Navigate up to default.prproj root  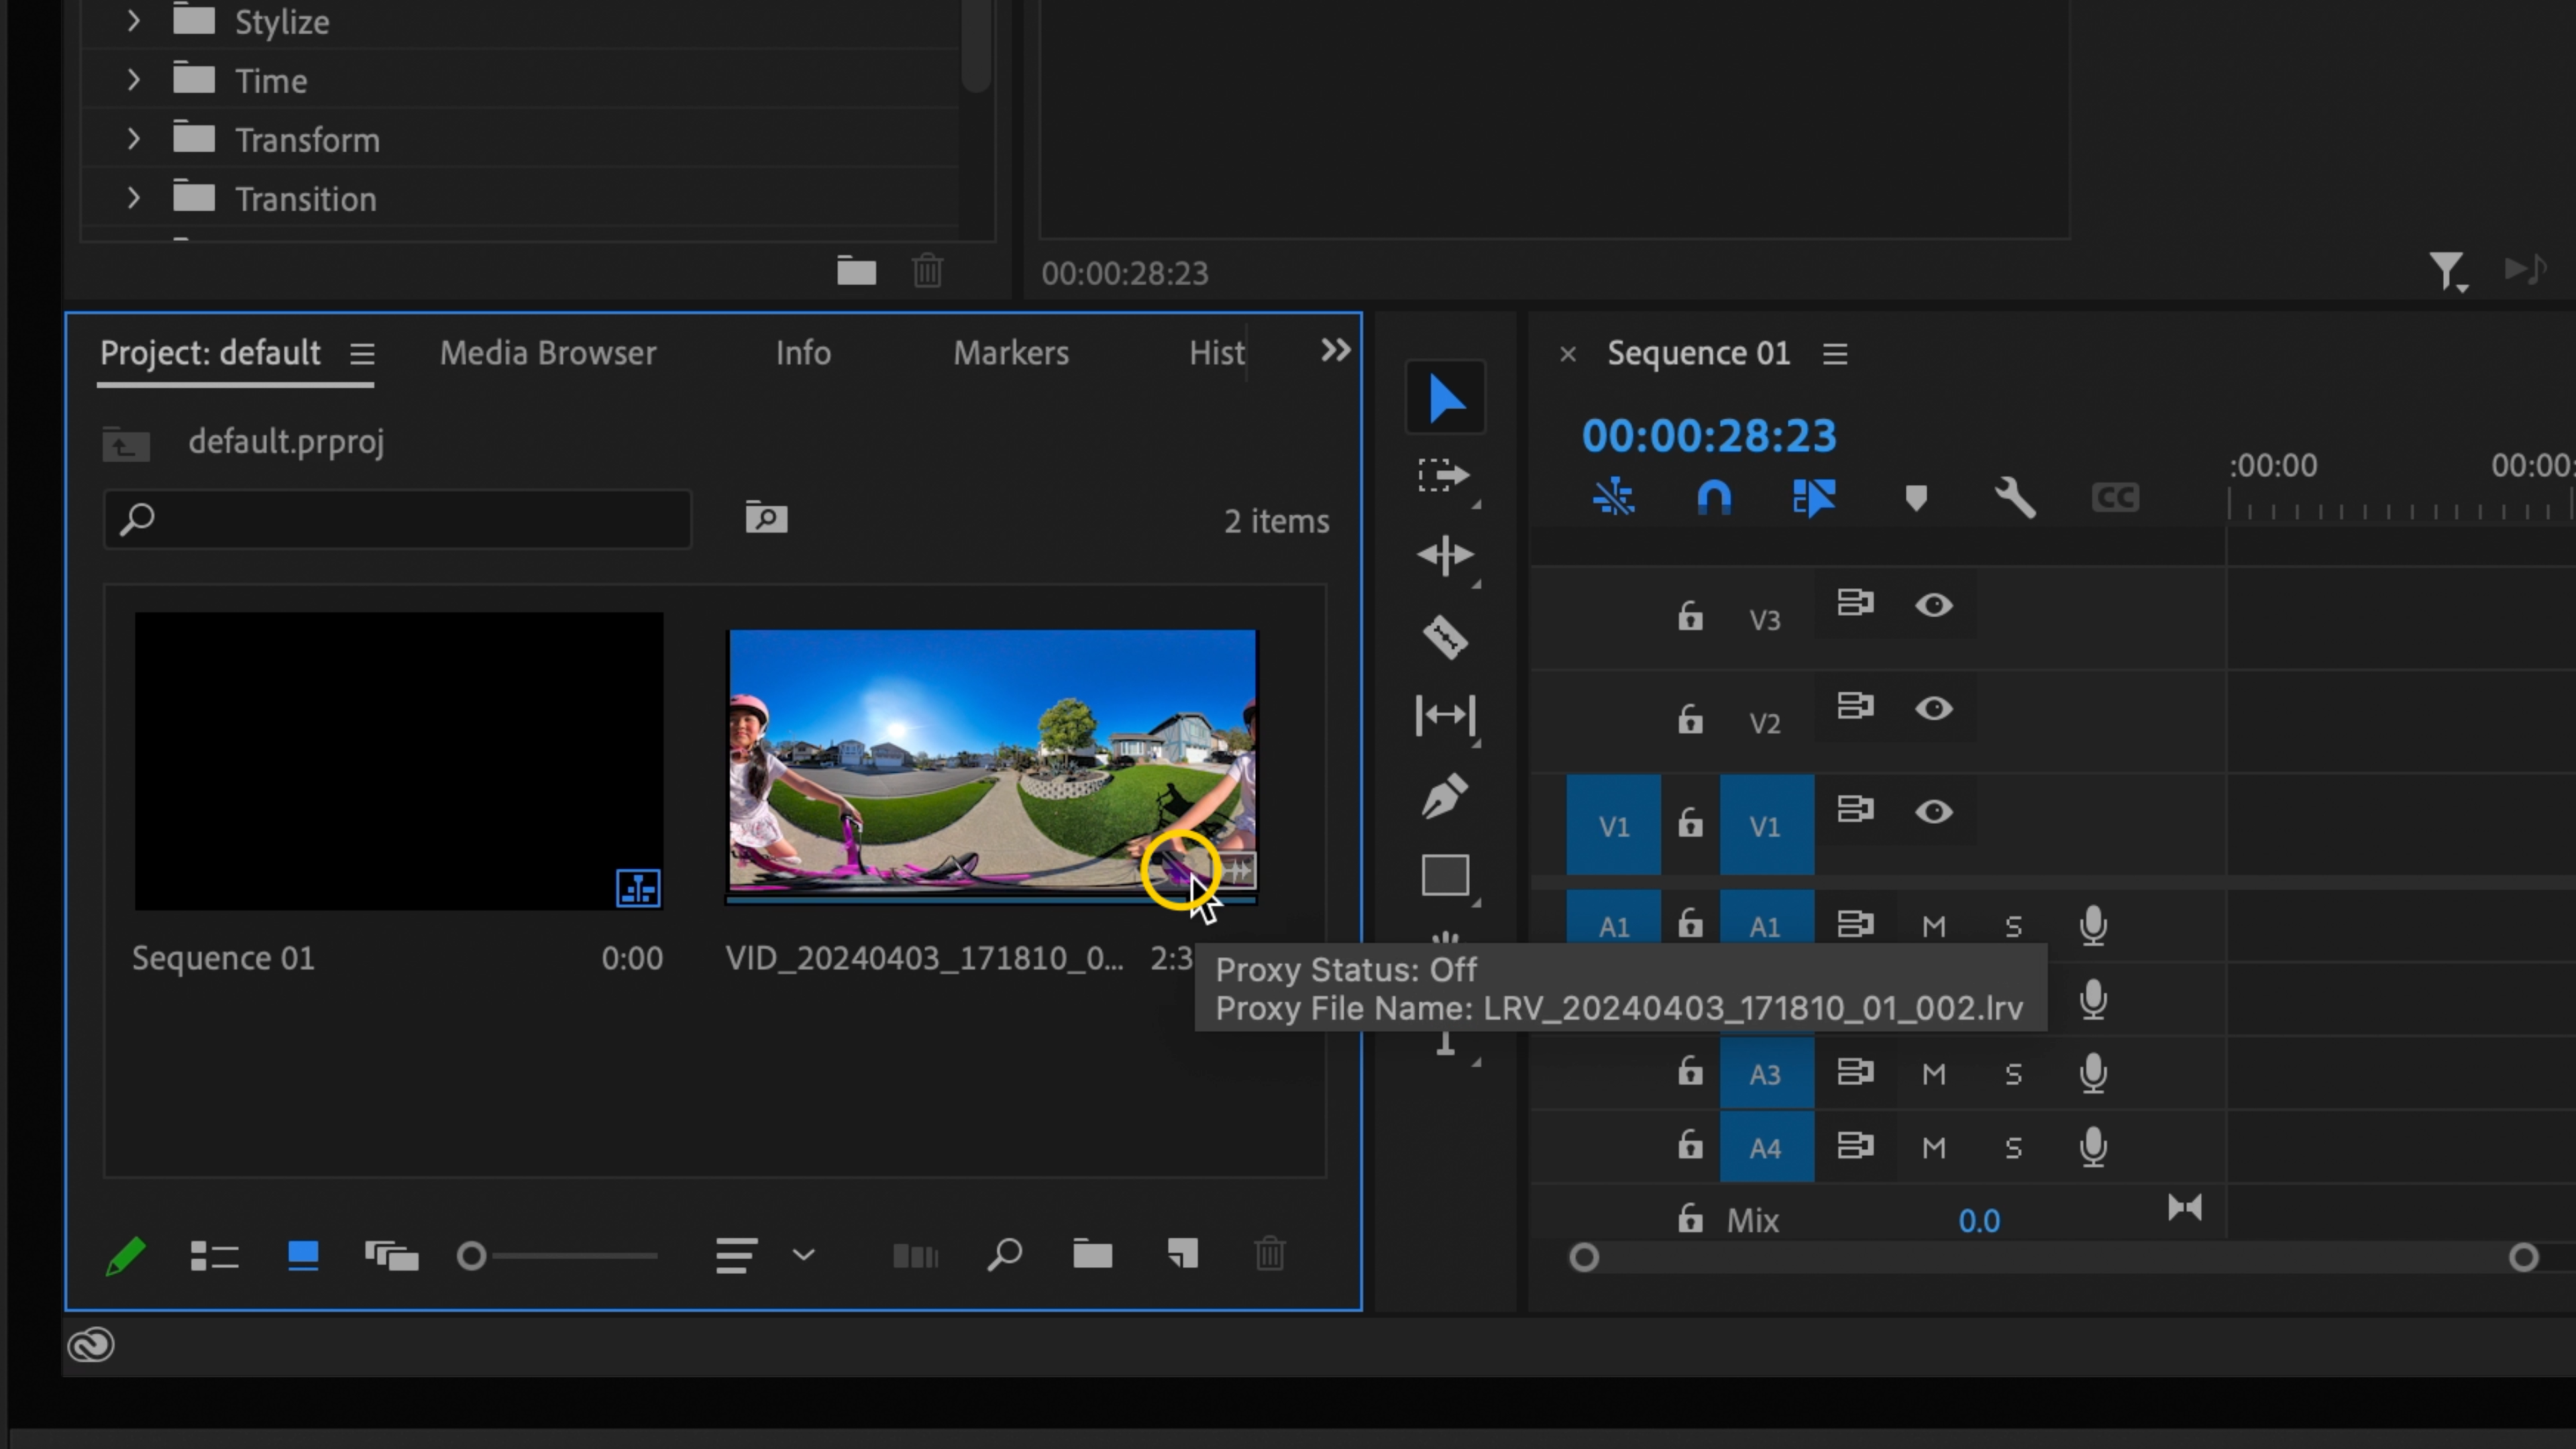pos(124,442)
